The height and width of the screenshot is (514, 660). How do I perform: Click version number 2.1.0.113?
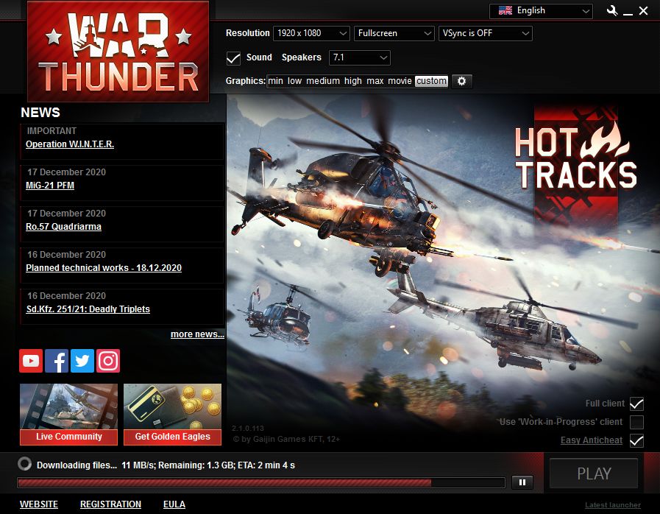coord(248,428)
